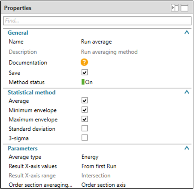The height and width of the screenshot is (189, 194).
Task: Edit the Name value Run average
Action: (96, 42)
